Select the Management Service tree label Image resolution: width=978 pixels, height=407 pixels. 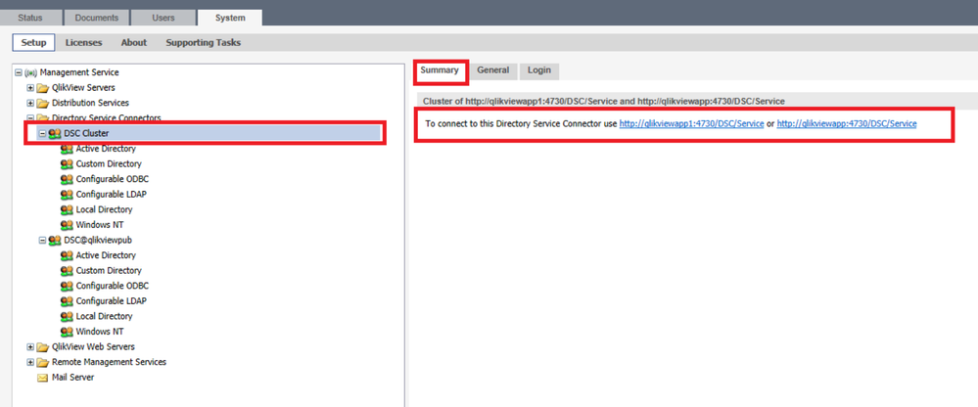click(79, 72)
